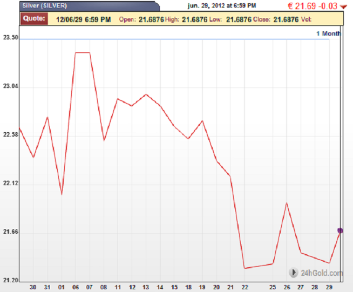Click the 21.66 y-axis label

[x=11, y=232]
